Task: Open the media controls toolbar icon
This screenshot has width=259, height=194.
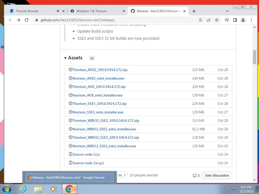Action: pos(227,20)
